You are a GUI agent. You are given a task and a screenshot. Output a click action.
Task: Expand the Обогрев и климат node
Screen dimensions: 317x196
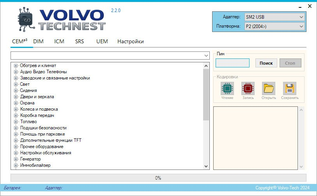[x=16, y=65]
